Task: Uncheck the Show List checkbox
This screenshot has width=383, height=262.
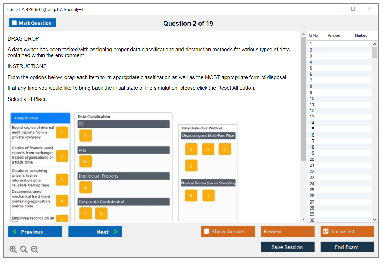Action: pyautogui.click(x=326, y=232)
